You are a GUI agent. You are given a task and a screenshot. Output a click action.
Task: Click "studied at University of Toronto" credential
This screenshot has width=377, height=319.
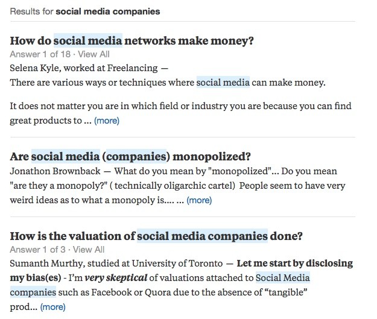(156, 264)
